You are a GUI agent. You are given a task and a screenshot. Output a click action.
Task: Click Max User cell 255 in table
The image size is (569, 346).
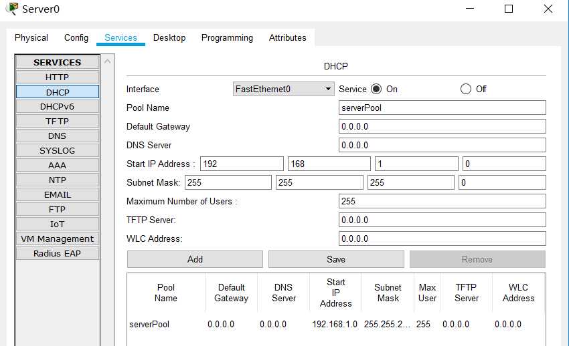coord(423,324)
